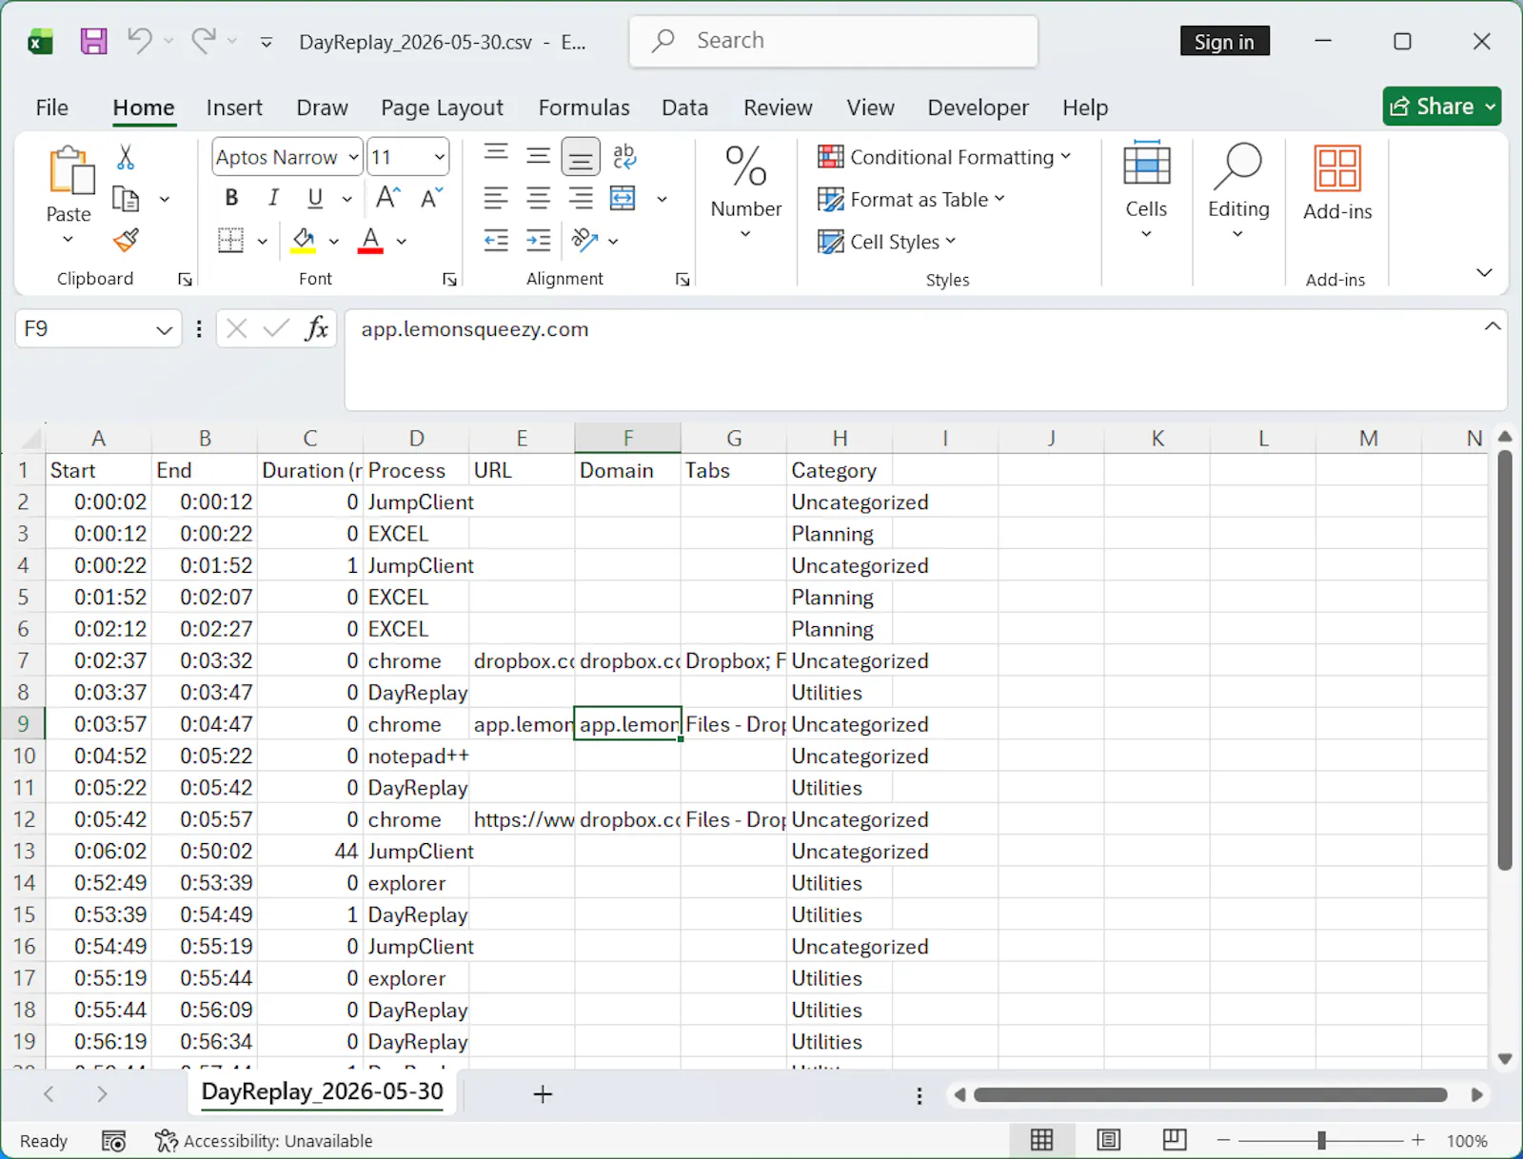The width and height of the screenshot is (1523, 1159).
Task: Click the Redo arrow icon
Action: [x=203, y=41]
